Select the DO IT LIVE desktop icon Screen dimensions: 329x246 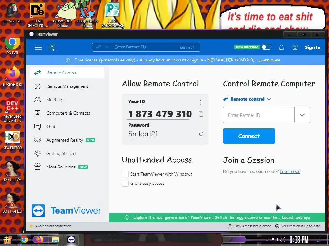click(x=12, y=171)
